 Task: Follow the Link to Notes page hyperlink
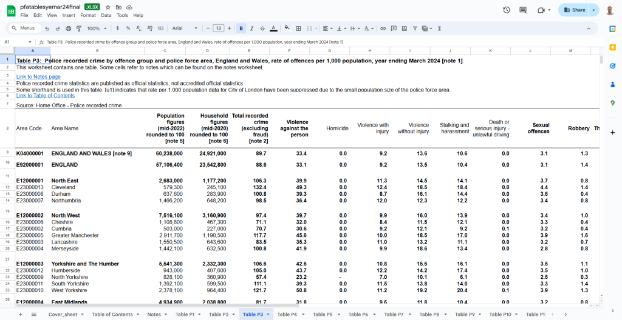(x=38, y=76)
